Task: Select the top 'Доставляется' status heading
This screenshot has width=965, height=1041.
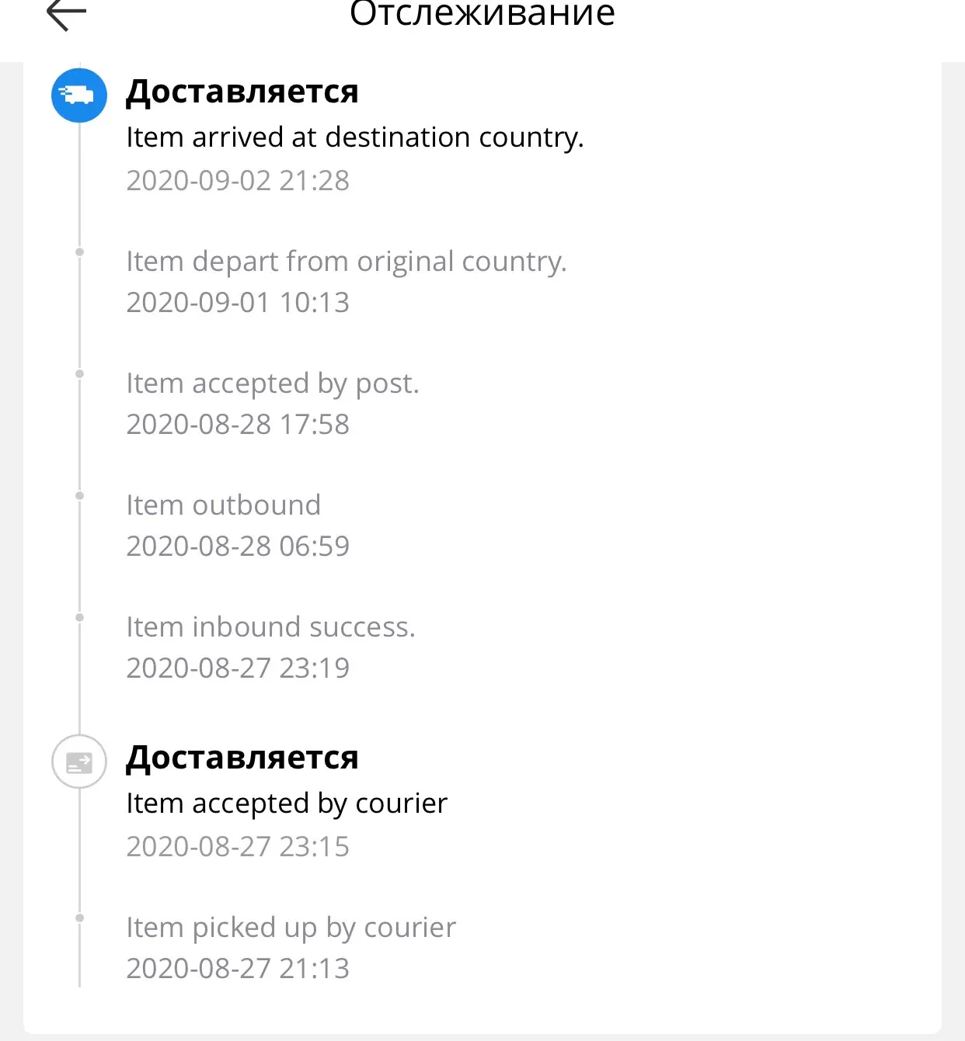Action: click(242, 92)
